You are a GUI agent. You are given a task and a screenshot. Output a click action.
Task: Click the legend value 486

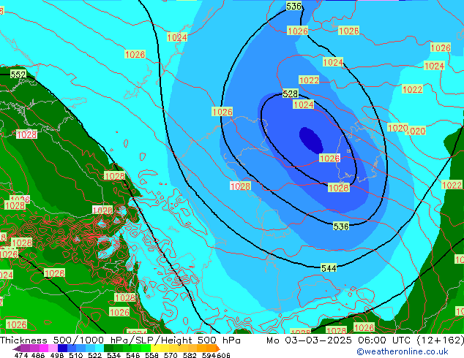(38, 355)
